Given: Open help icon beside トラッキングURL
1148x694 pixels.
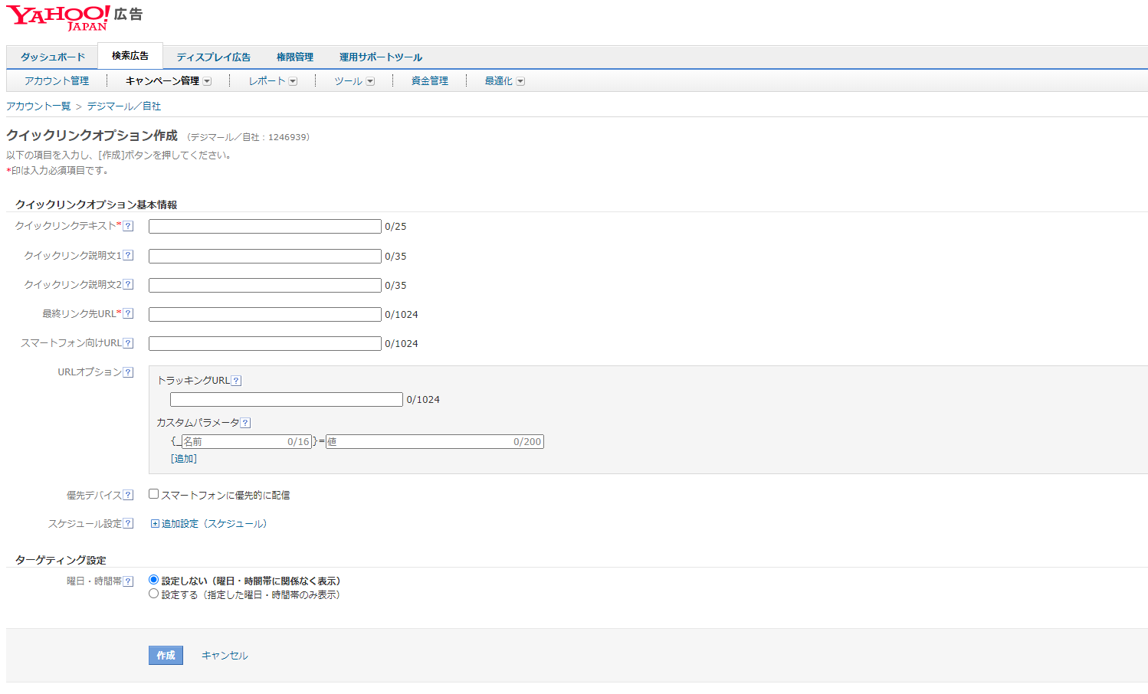Looking at the screenshot, I should [x=236, y=381].
